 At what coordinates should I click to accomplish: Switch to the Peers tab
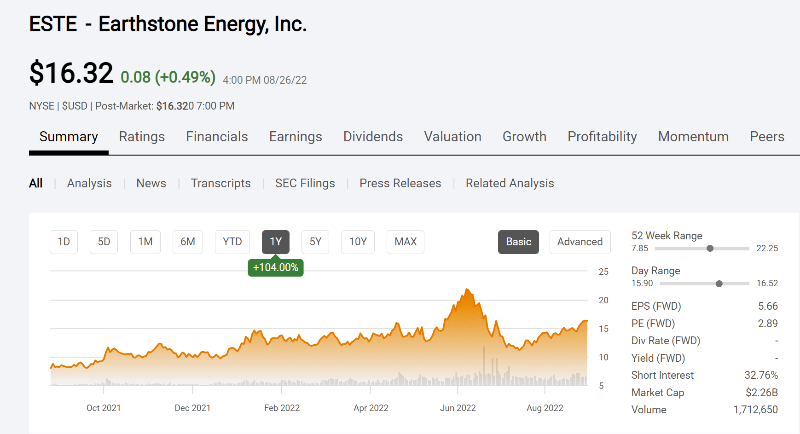pyautogui.click(x=766, y=137)
